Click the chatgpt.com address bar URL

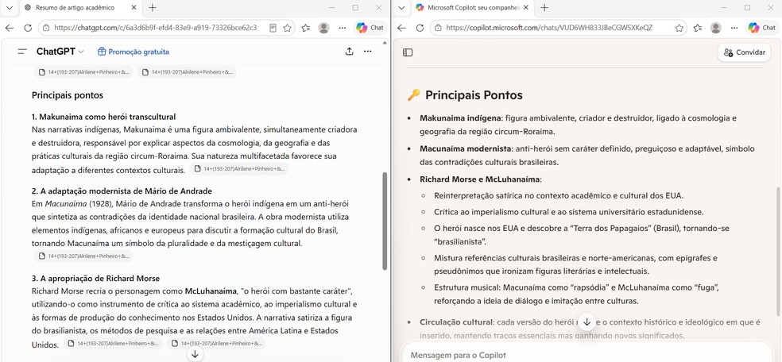tap(156, 28)
